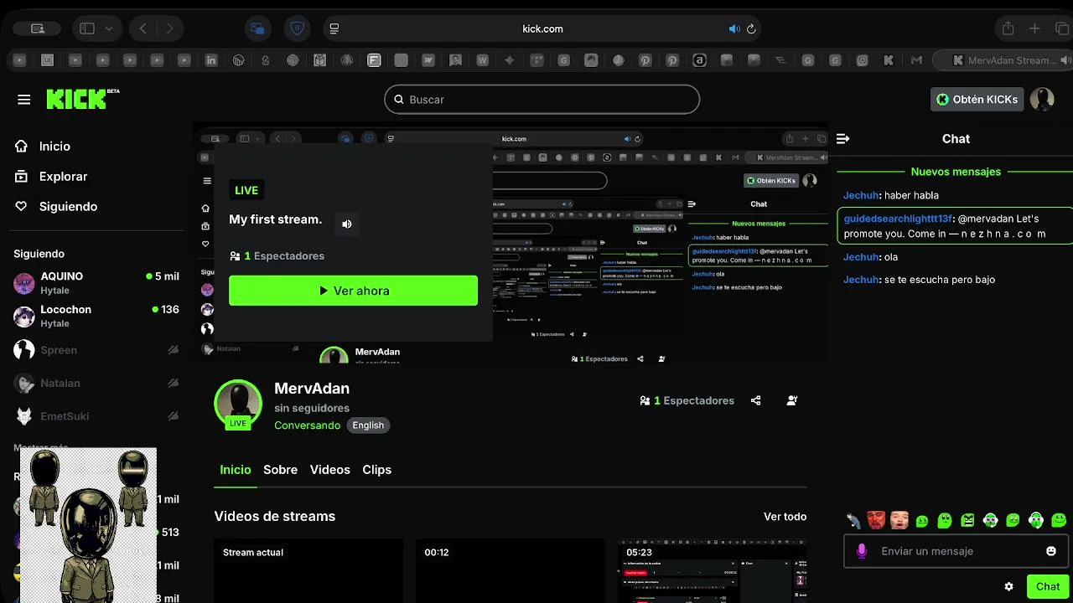Image resolution: width=1073 pixels, height=603 pixels.
Task: Open the AQUINO channel in the sidebar
Action: (x=96, y=283)
